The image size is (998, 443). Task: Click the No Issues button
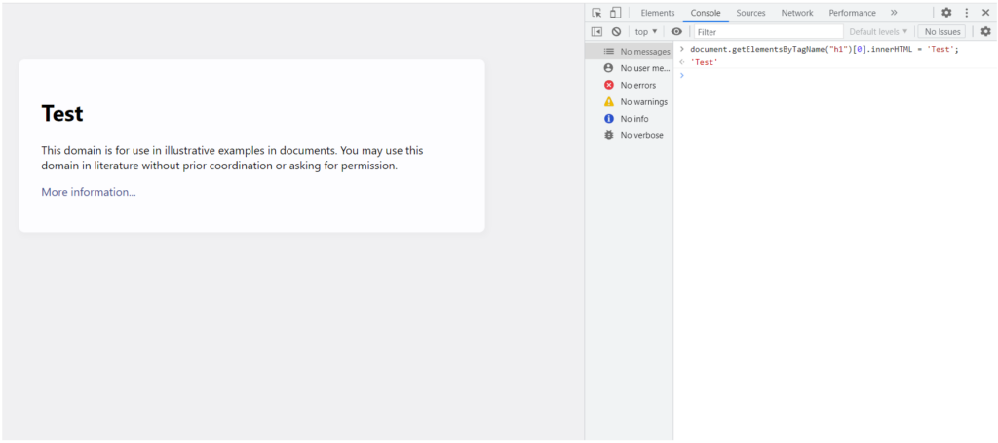tap(942, 32)
